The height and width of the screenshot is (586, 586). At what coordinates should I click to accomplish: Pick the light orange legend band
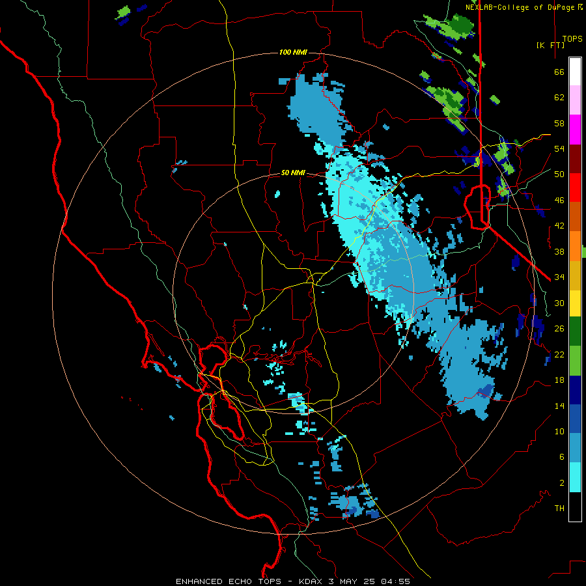[x=575, y=246]
